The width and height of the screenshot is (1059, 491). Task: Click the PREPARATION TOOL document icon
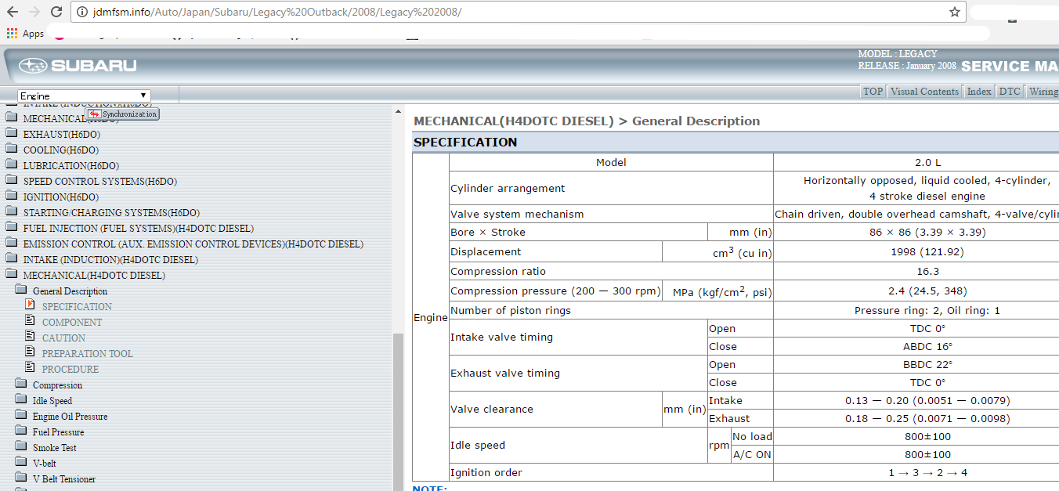30,352
